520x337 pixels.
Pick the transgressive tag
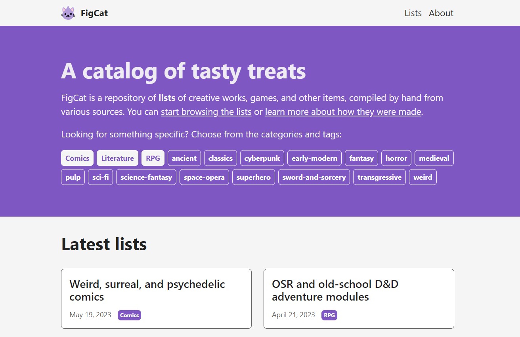[x=379, y=177]
